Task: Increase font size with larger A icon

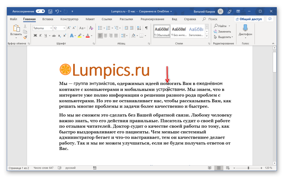Action: click(69, 28)
